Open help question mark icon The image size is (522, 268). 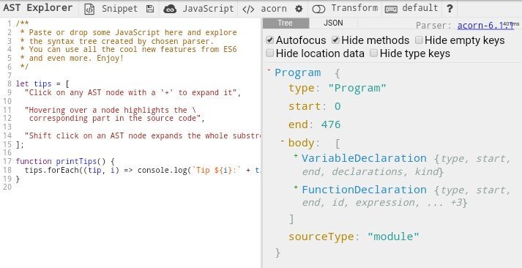[450, 9]
